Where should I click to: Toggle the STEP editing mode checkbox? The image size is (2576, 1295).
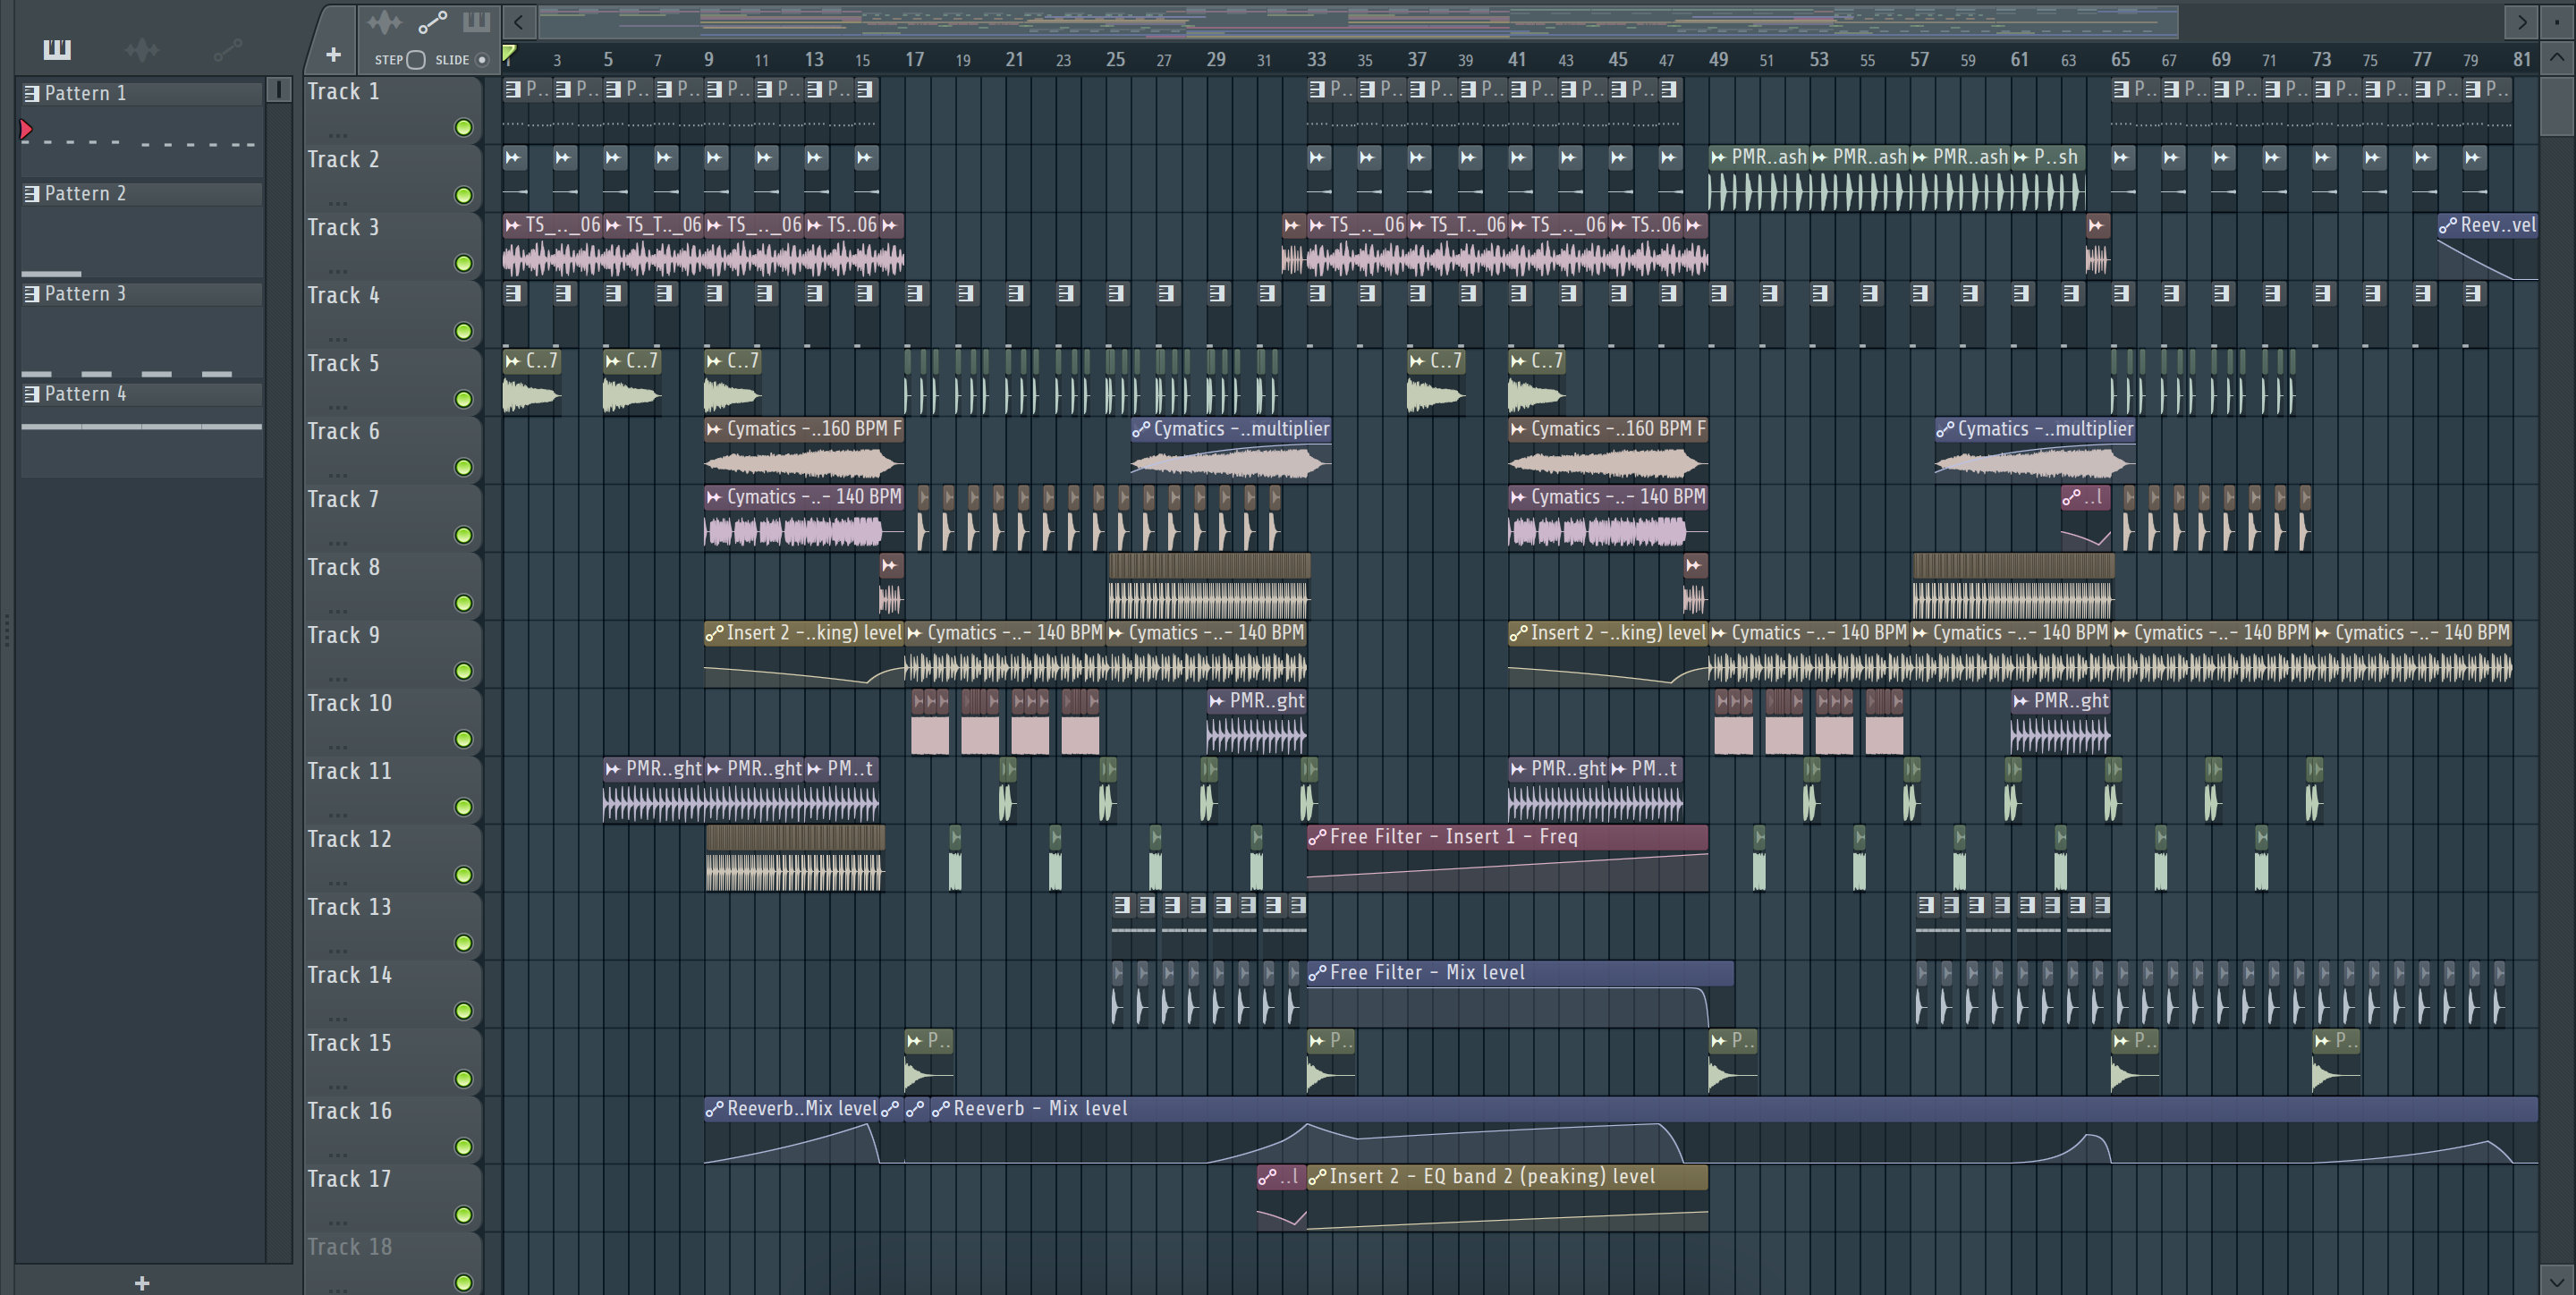[416, 60]
